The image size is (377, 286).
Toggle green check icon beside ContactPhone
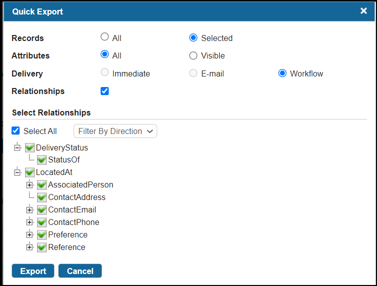(x=42, y=222)
